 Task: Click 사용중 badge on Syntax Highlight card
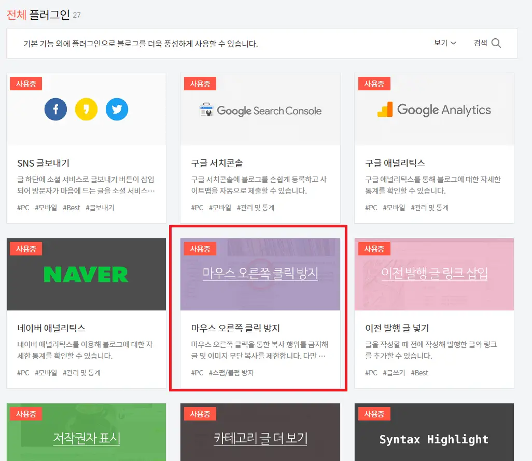(374, 414)
